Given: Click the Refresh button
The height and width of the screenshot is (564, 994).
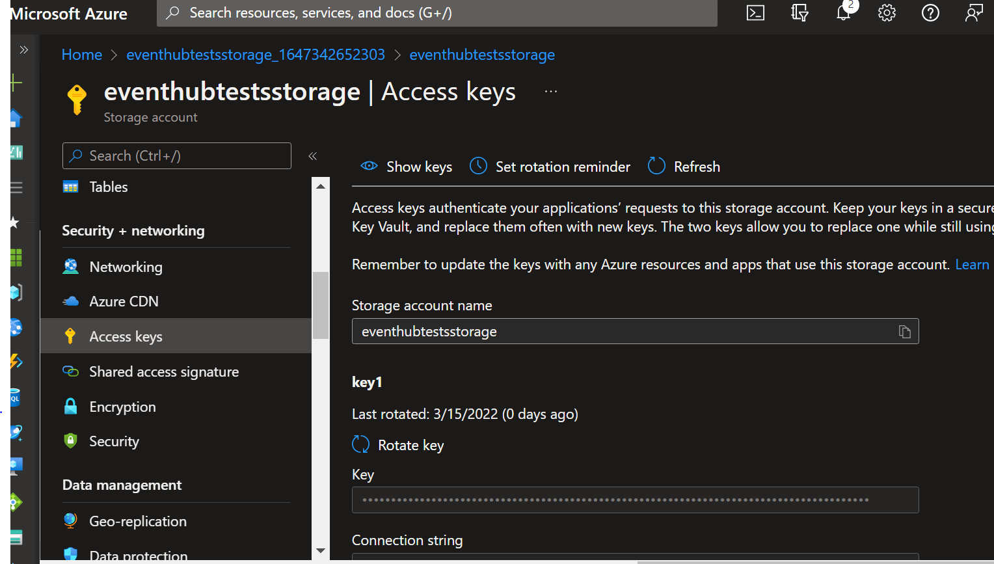Looking at the screenshot, I should (x=684, y=167).
